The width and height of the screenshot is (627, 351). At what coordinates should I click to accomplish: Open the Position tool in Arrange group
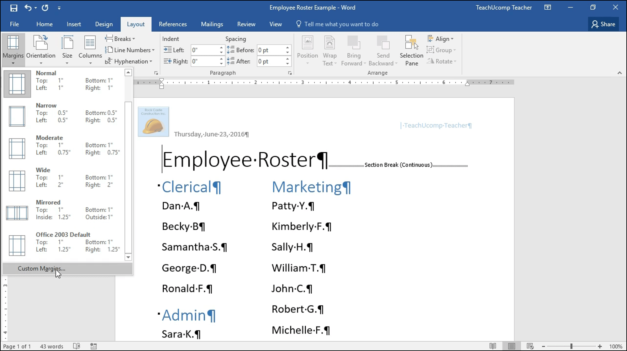coord(307,50)
